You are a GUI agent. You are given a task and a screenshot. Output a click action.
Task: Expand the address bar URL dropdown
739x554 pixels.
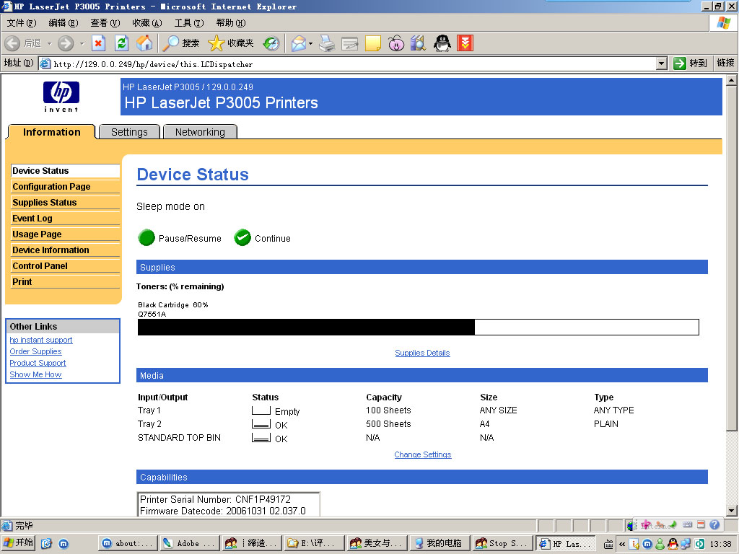click(x=662, y=63)
